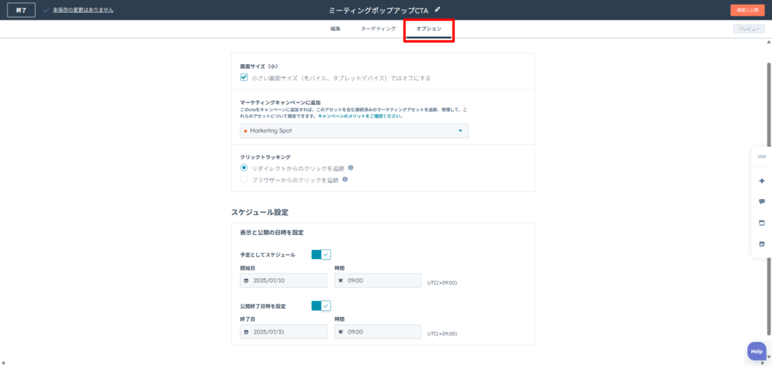This screenshot has width=772, height=366.
Task: Click the 終了日 2025/07/31 date field
Action: [283, 332]
